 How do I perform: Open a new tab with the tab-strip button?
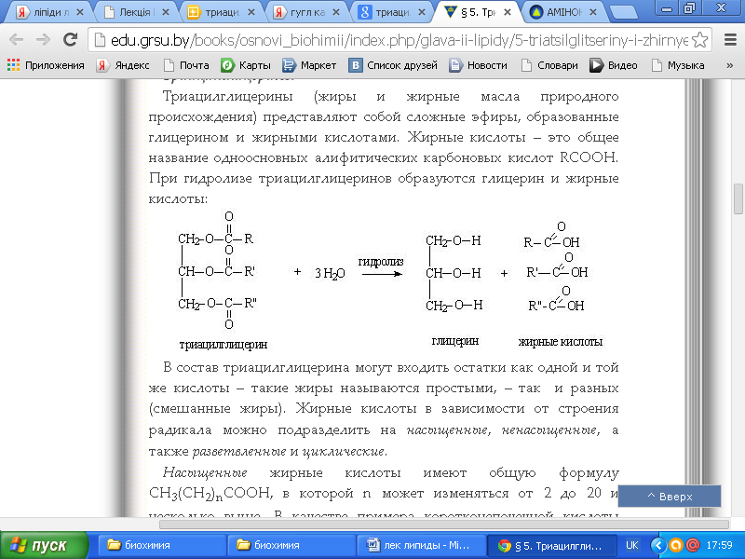coord(624,12)
